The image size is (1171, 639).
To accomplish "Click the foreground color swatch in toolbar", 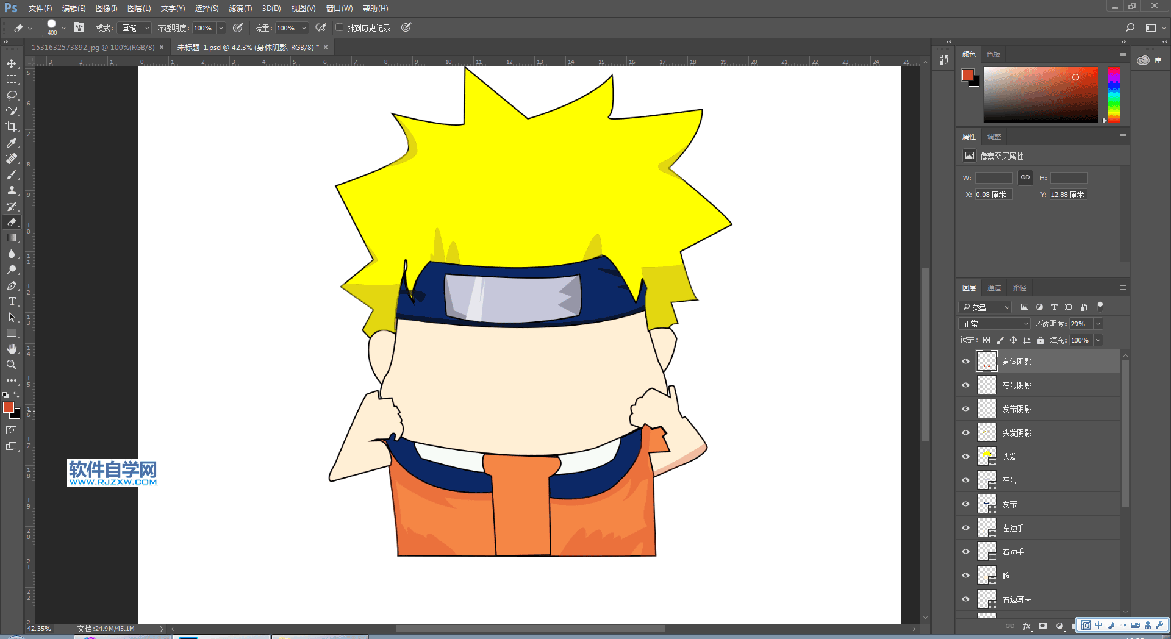I will [x=8, y=407].
